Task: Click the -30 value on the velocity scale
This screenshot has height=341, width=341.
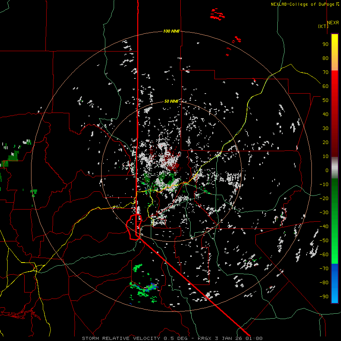Action: click(x=324, y=213)
